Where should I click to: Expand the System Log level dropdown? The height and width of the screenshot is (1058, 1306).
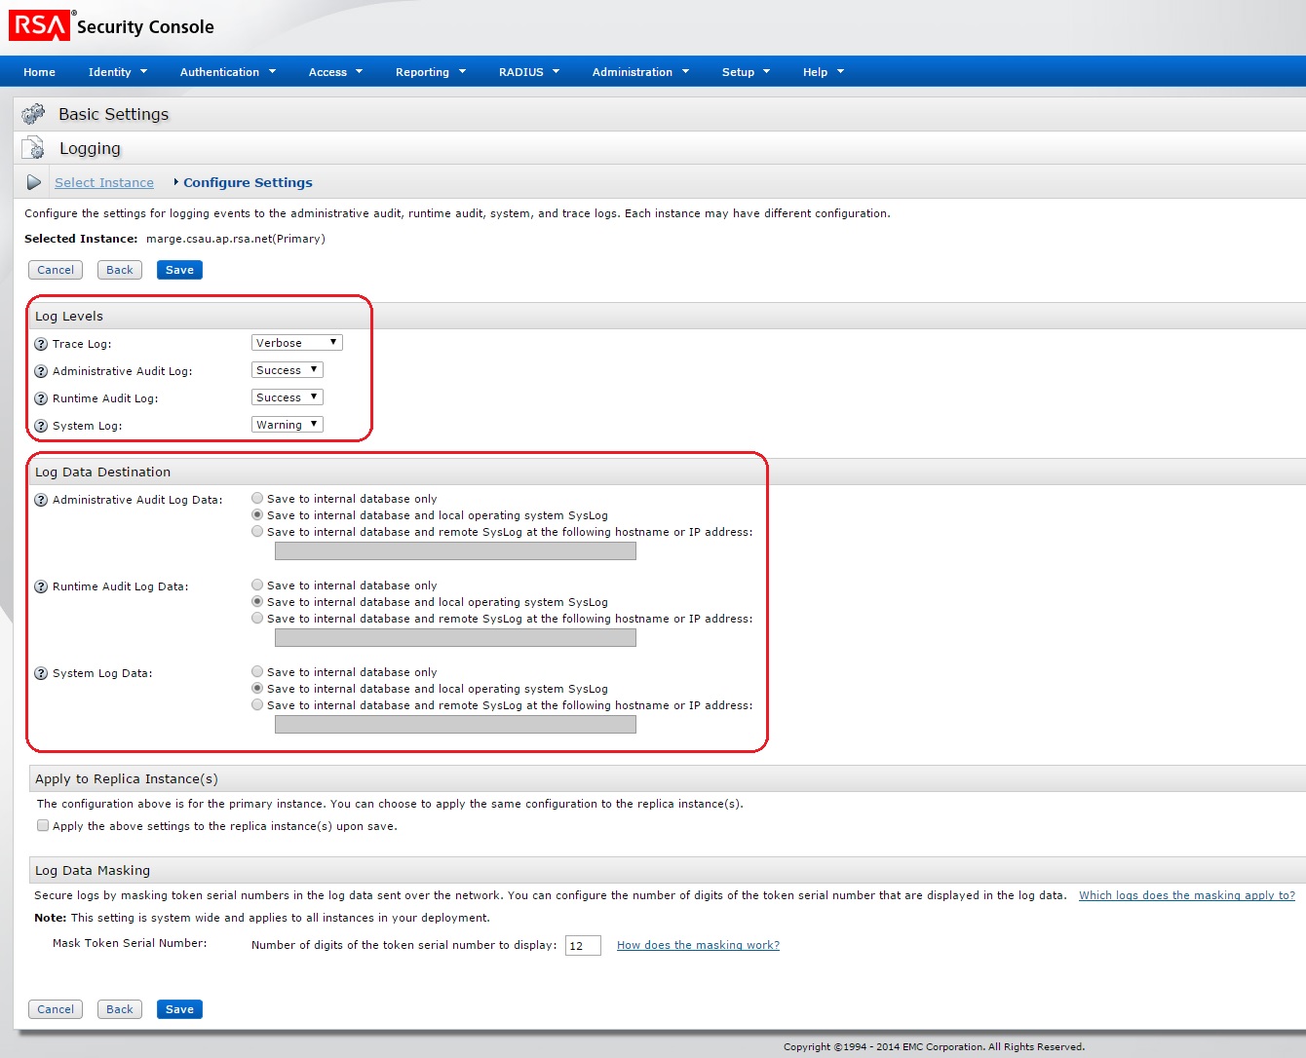pos(287,425)
